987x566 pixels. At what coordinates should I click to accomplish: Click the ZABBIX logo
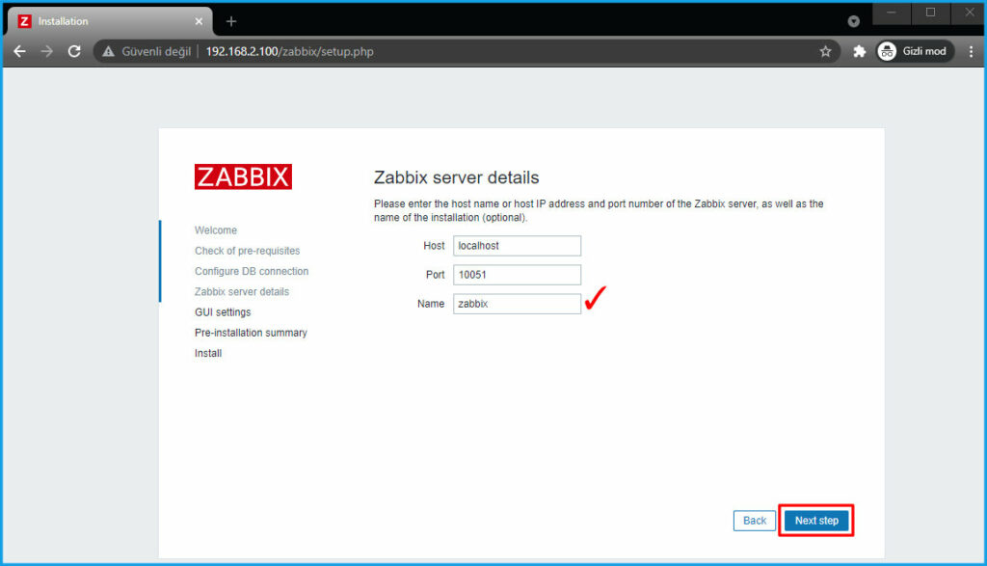243,176
